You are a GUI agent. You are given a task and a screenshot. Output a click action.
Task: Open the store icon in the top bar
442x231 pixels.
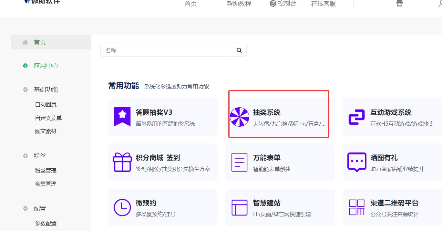[399, 3]
